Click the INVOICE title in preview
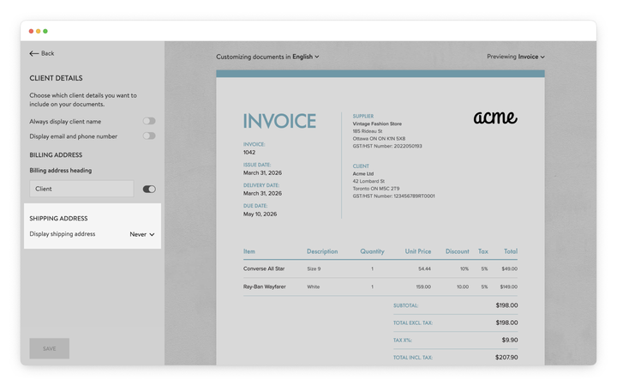Screen dimensions: 617x386 tap(279, 121)
